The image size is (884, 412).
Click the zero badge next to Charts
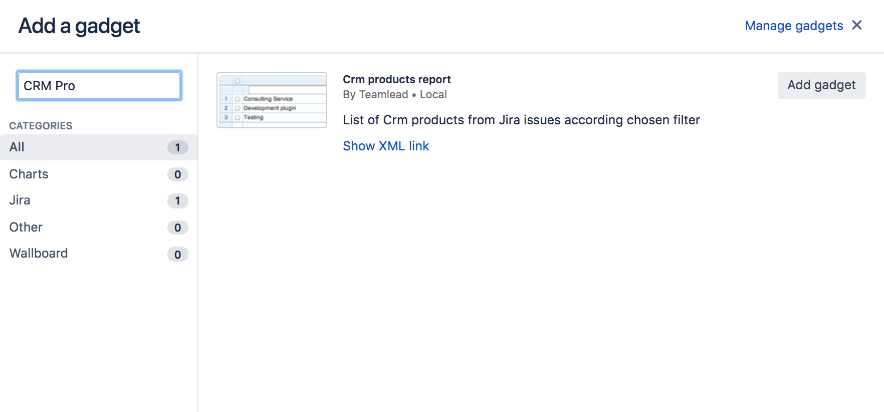coord(177,174)
